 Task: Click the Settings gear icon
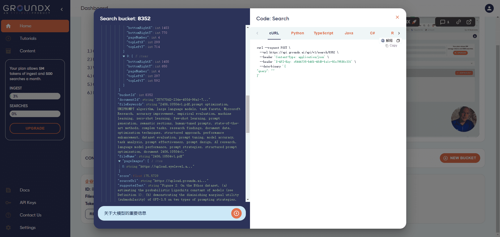[8, 228]
